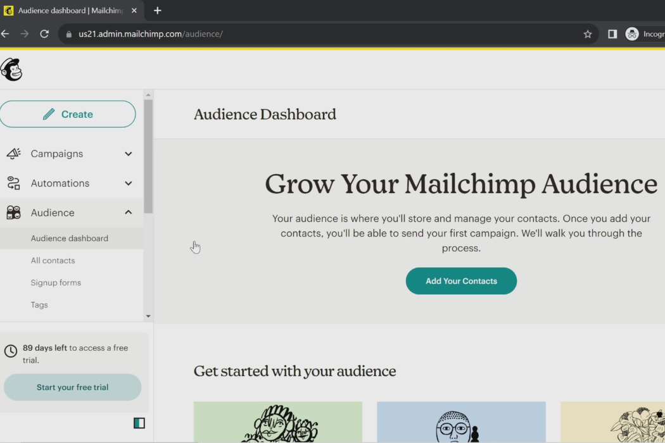
Task: Click "Get started with your audience" heading
Action: point(294,371)
